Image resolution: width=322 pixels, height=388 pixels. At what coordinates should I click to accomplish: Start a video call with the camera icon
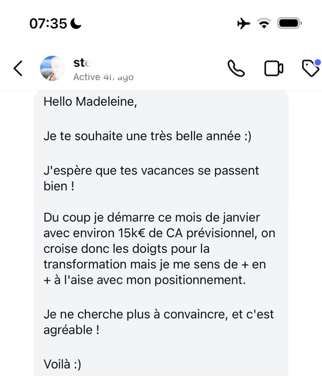274,68
